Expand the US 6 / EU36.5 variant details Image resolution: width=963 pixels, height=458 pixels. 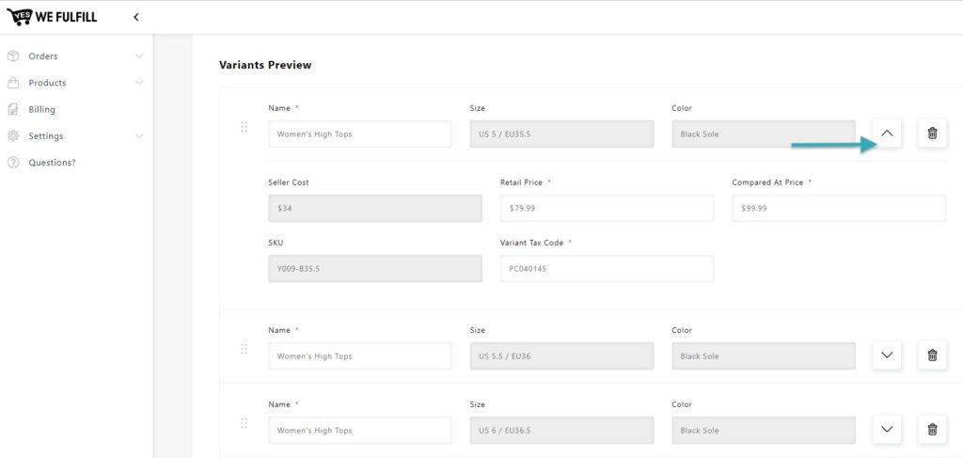tap(887, 429)
